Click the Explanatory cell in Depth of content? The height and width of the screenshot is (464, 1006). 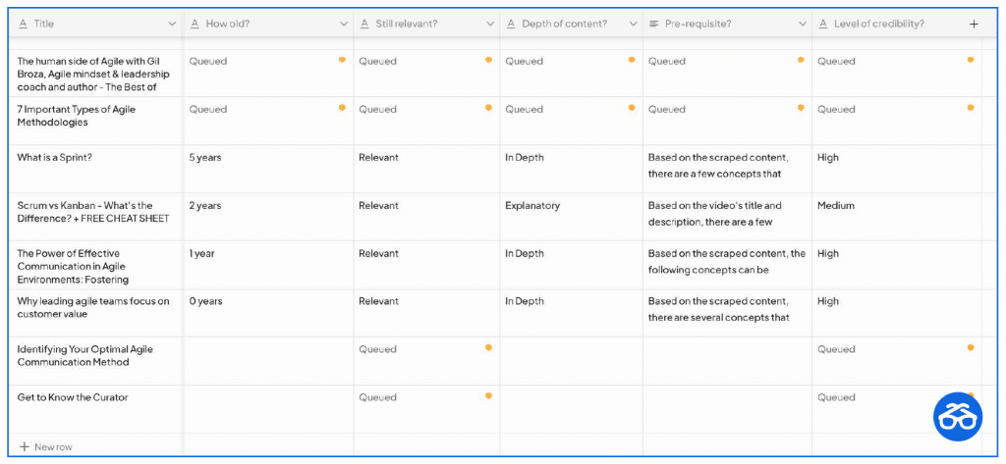pyautogui.click(x=571, y=217)
